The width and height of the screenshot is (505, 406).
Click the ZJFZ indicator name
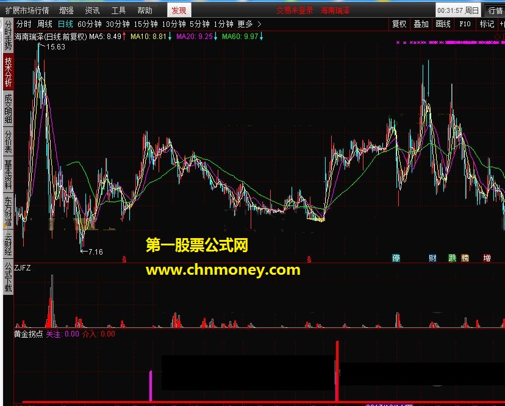pyautogui.click(x=22, y=268)
